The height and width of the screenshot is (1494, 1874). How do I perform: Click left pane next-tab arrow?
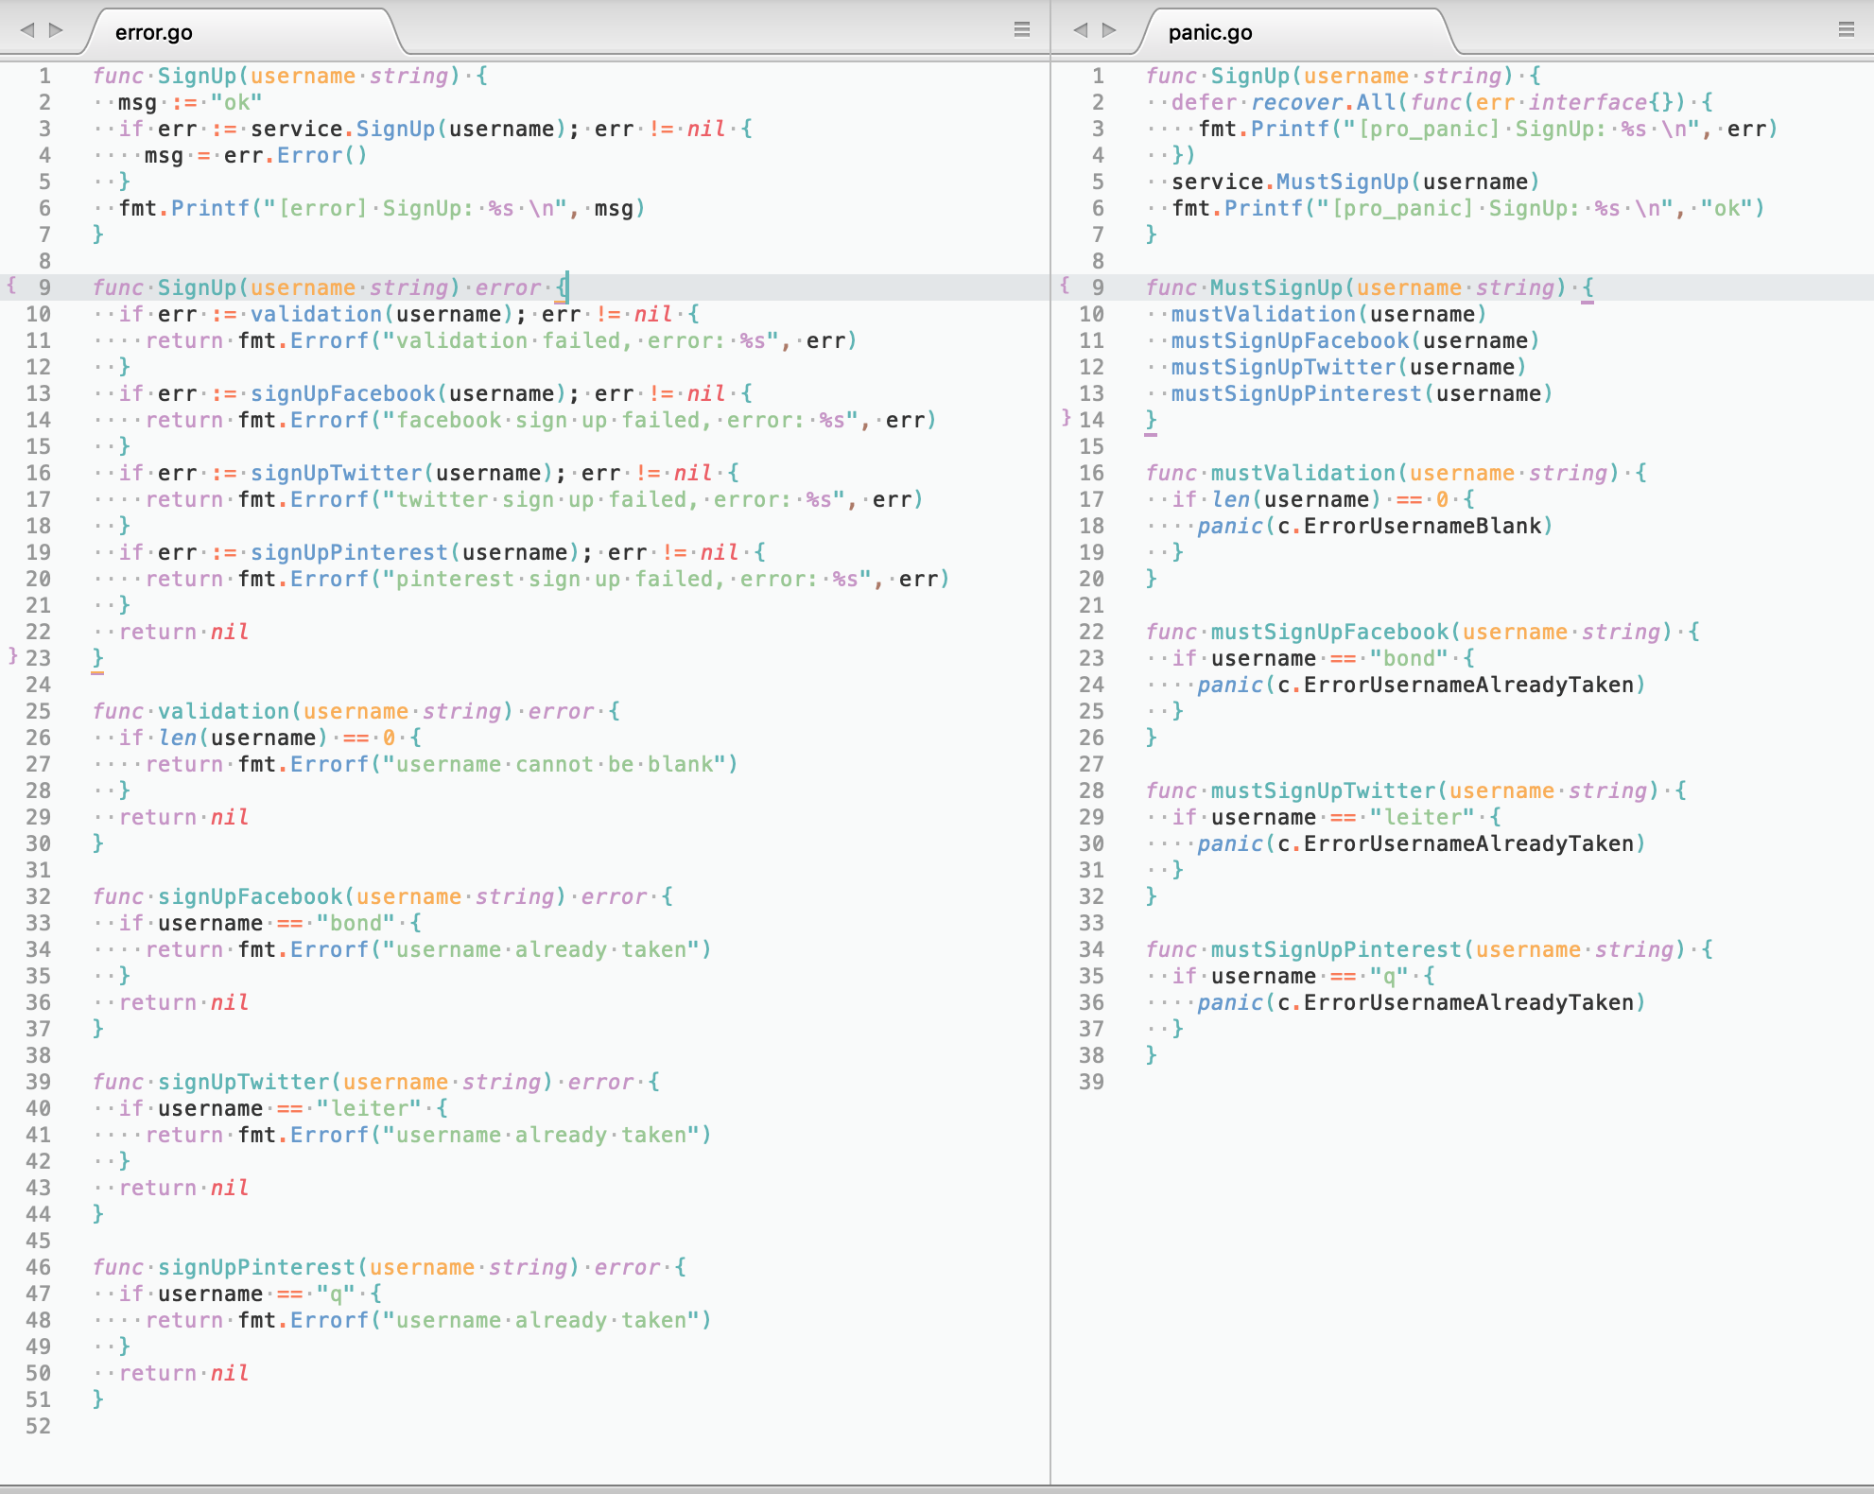56,30
